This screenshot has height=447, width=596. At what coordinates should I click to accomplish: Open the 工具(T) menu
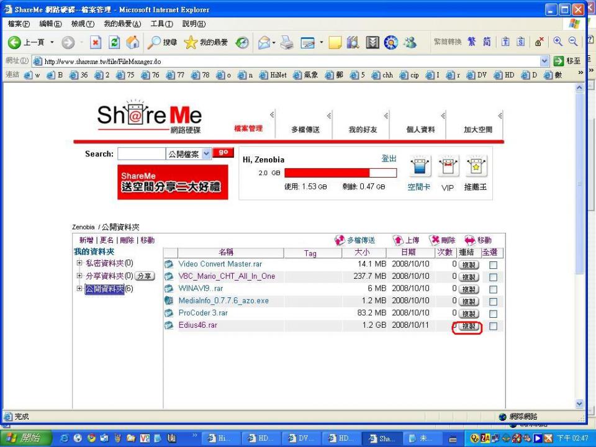pyautogui.click(x=161, y=24)
